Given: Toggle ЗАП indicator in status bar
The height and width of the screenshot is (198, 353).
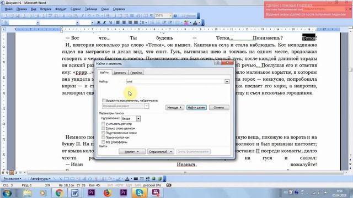Looking at the screenshot, I should [110, 185].
